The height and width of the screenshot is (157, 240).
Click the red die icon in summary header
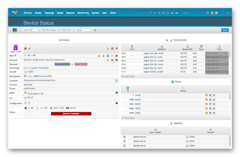click(26, 49)
